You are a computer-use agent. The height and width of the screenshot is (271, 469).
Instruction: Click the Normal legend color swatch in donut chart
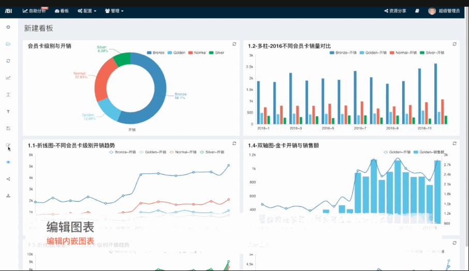pos(190,53)
